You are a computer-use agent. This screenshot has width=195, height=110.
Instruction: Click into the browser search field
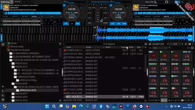[84, 44]
